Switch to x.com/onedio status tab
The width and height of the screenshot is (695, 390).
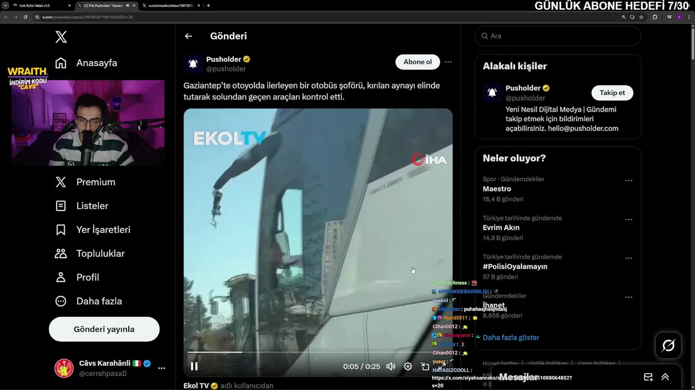coord(170,5)
